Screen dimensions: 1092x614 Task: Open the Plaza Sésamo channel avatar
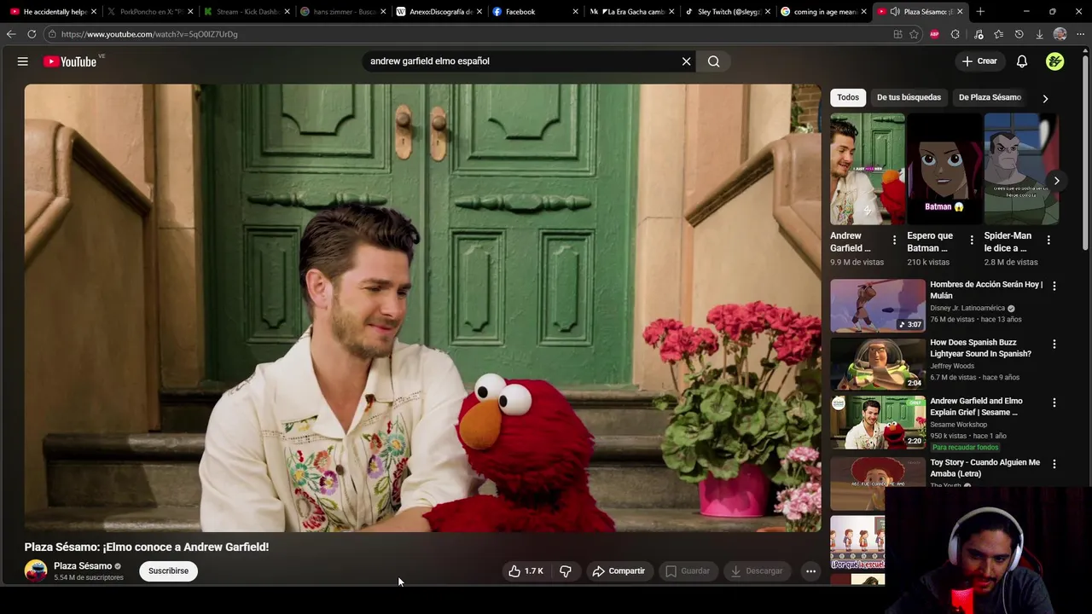click(36, 571)
